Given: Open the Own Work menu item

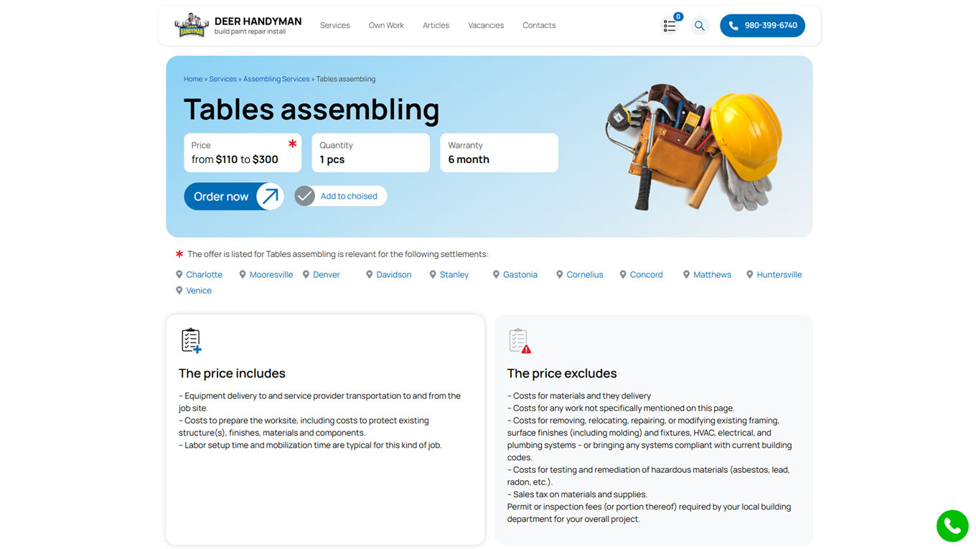Looking at the screenshot, I should (386, 25).
